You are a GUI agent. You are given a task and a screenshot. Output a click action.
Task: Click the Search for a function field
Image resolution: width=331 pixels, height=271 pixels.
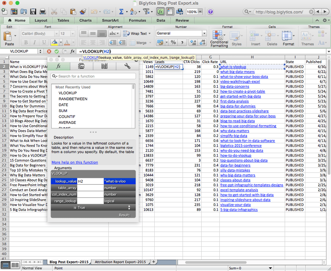click(93, 76)
